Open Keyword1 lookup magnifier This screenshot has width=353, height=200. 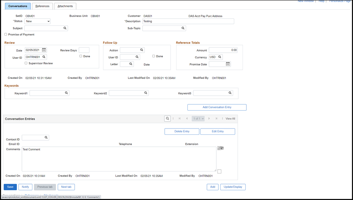coord(66,93)
